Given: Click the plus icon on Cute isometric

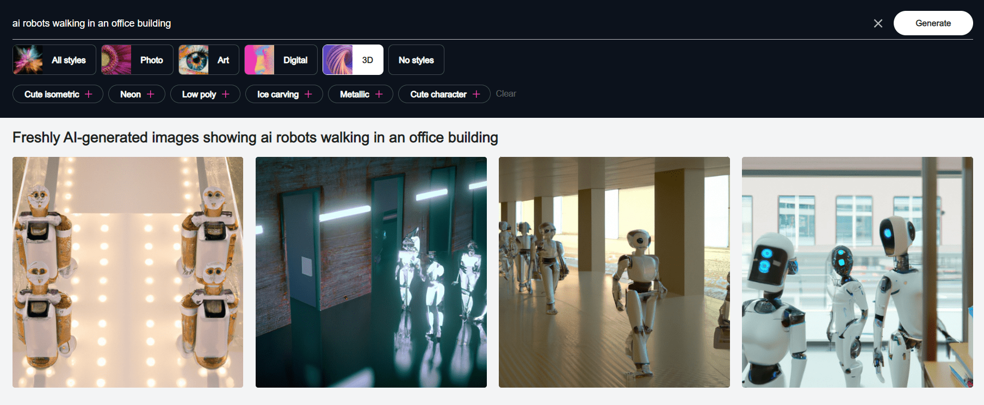Looking at the screenshot, I should coord(89,94).
